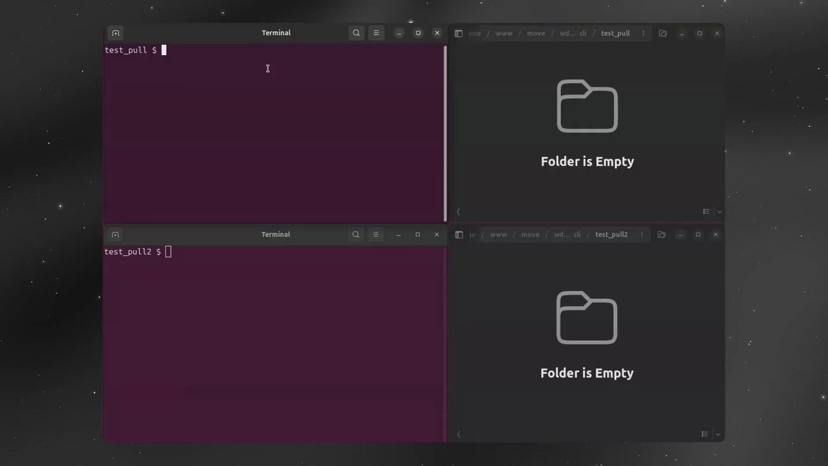Minimize the test_pull terminal window
Viewport: 828px width, 466px height.
coord(399,33)
